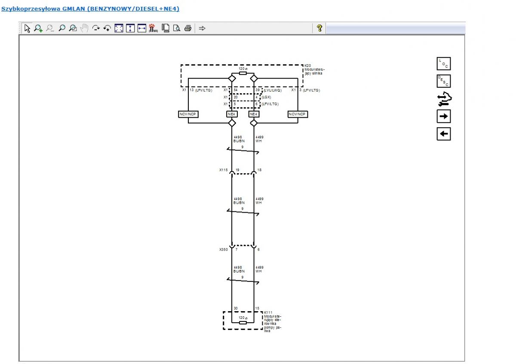516x364 pixels.
Task: Fit diagram to whole window
Action: 119,28
